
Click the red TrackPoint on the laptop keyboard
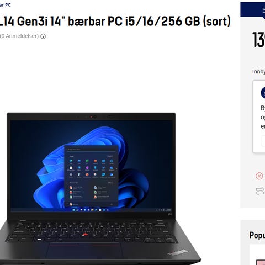pos(85,235)
